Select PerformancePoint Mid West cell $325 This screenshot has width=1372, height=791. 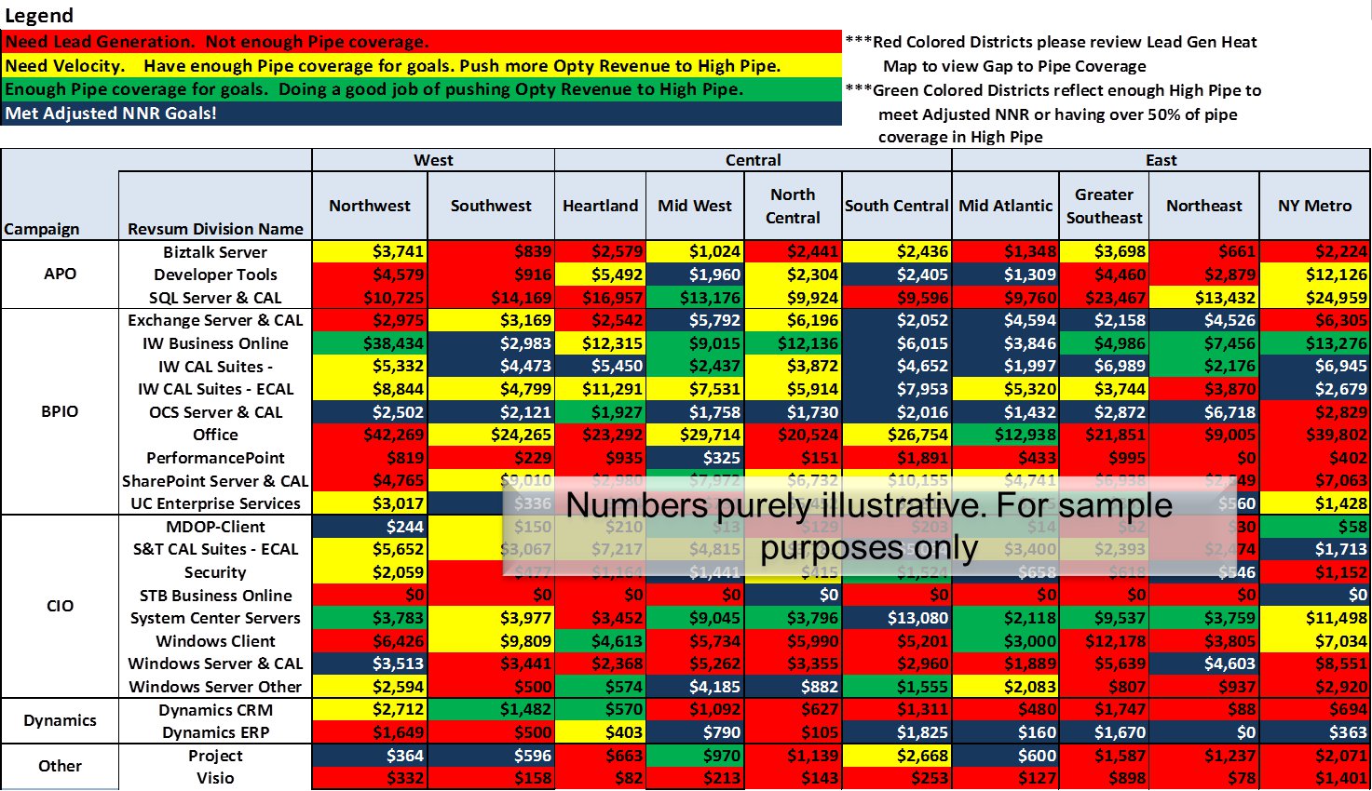point(695,458)
